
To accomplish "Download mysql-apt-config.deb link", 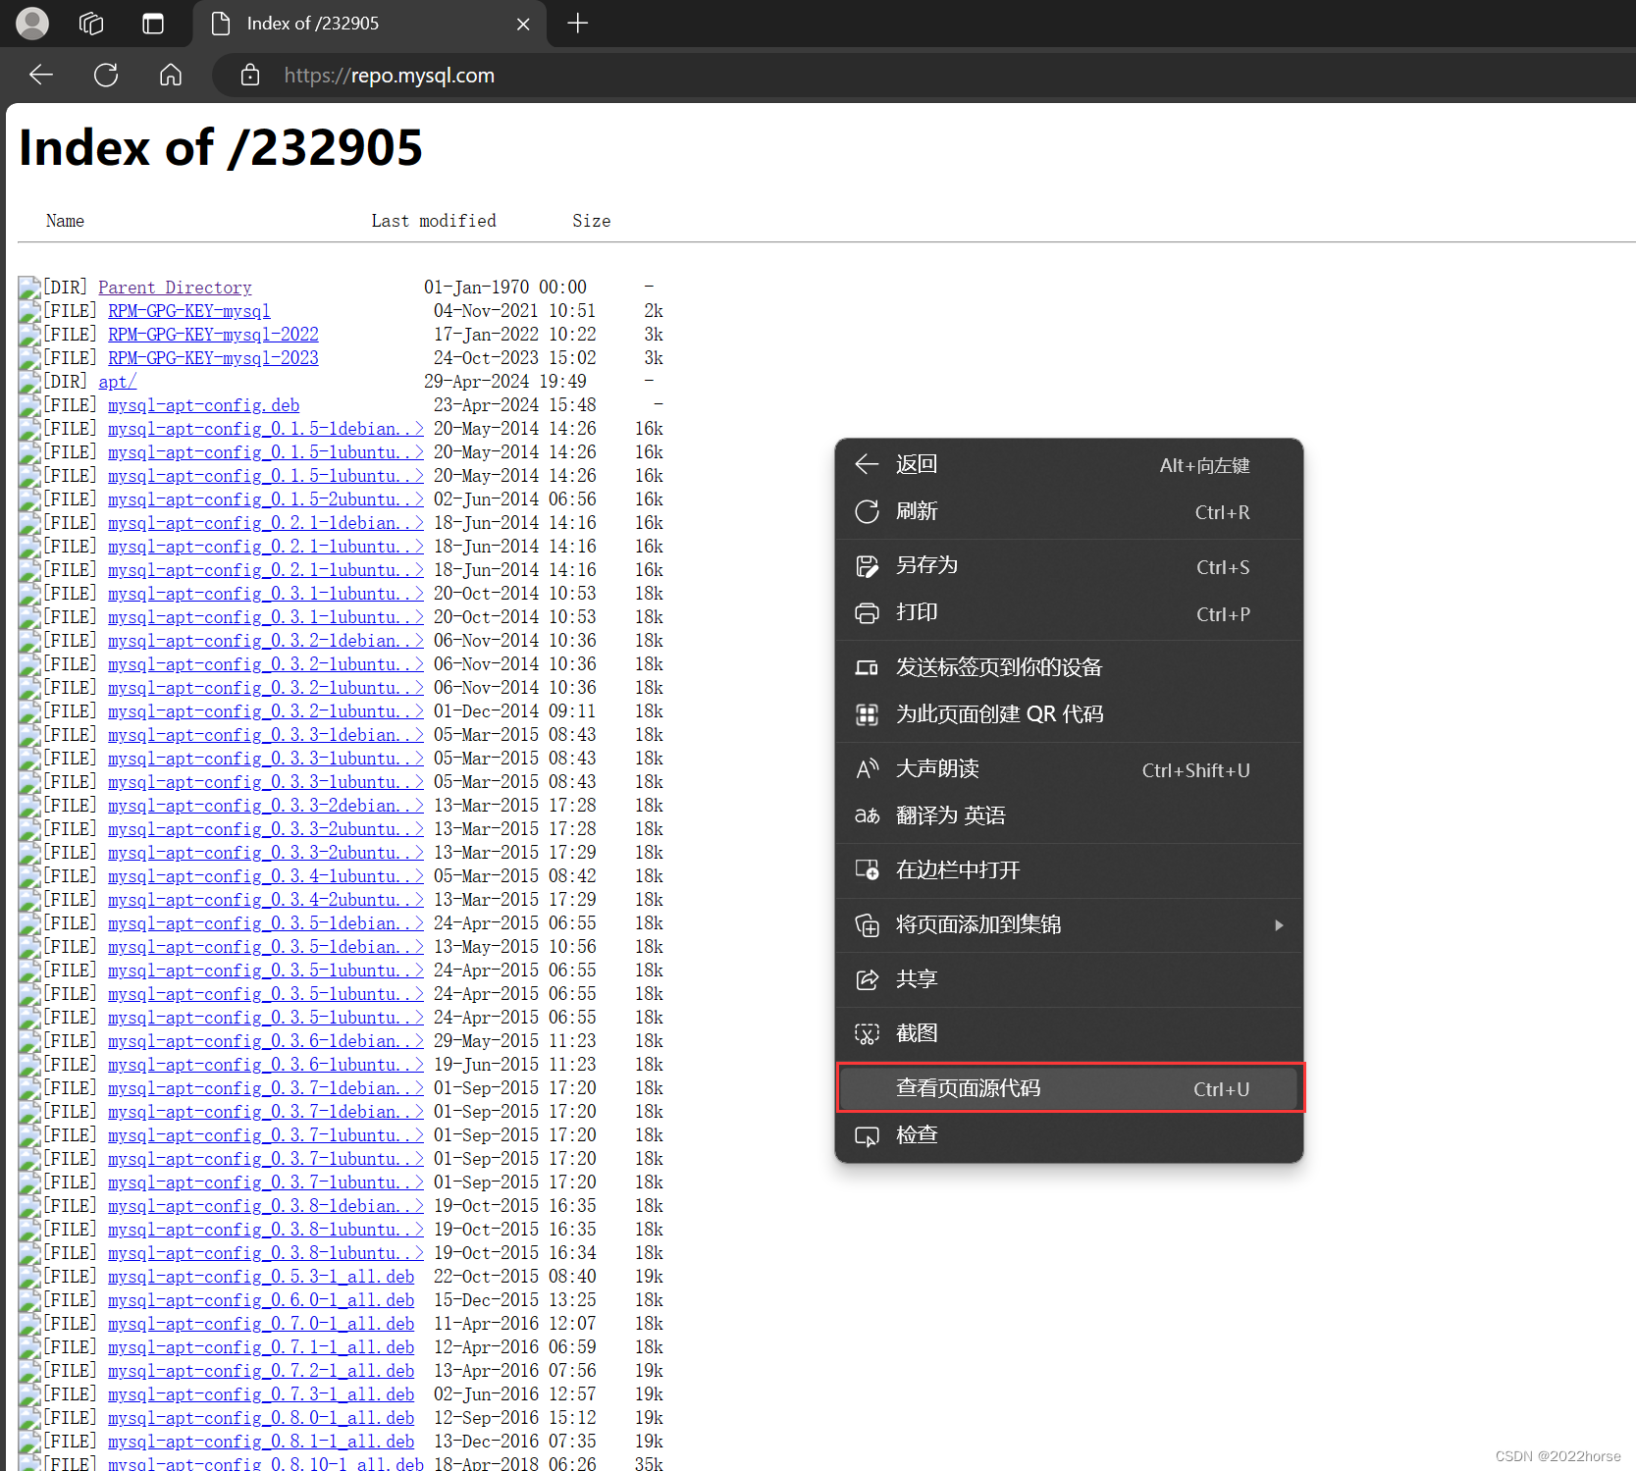I will (203, 405).
